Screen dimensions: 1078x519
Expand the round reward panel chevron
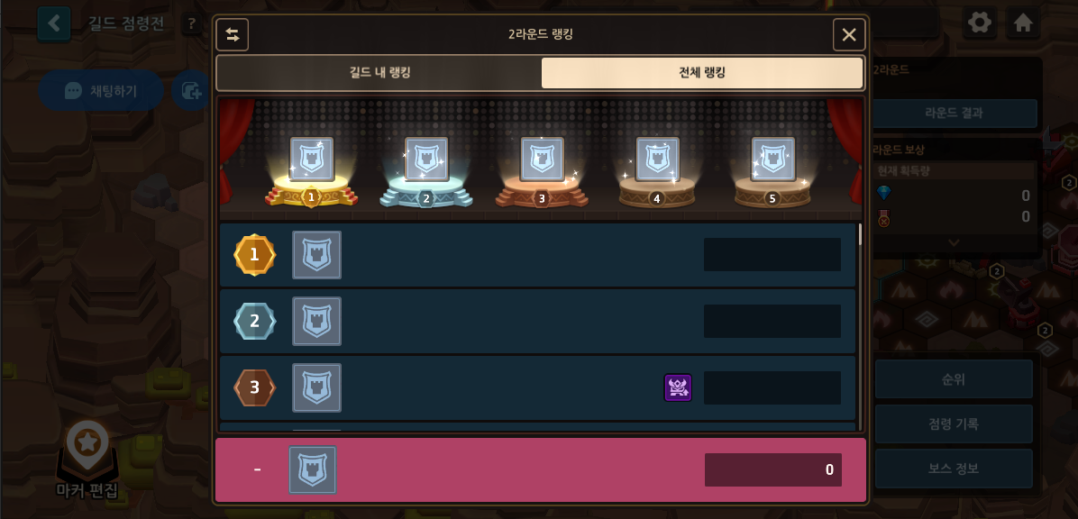point(953,242)
